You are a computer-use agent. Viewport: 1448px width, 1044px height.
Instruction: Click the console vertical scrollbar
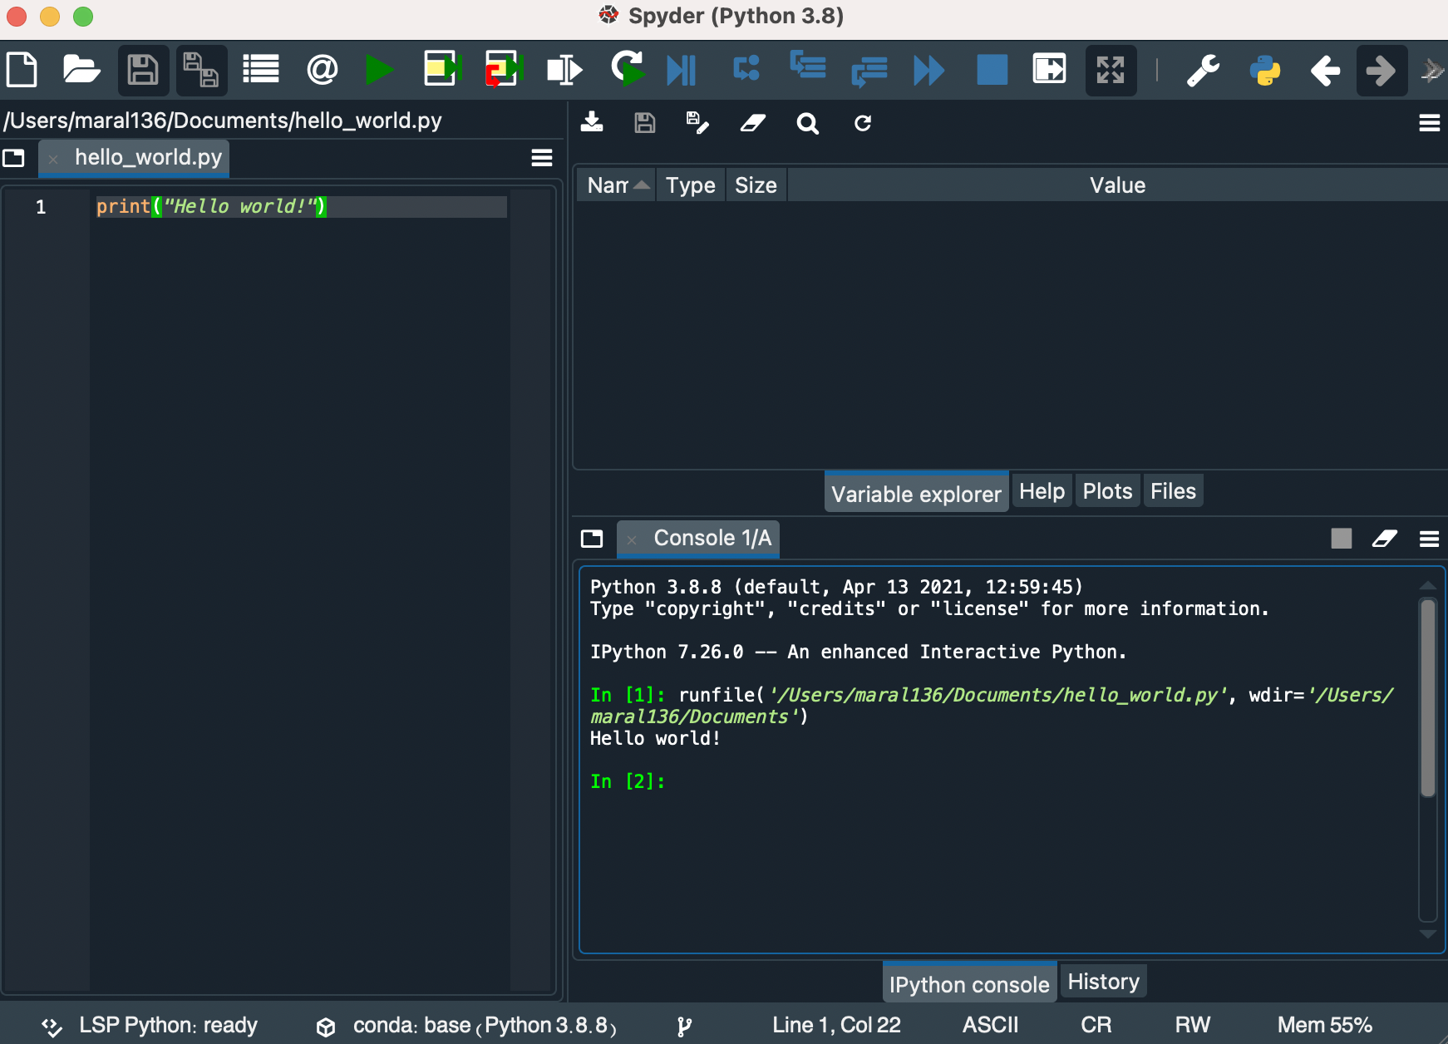1428,697
